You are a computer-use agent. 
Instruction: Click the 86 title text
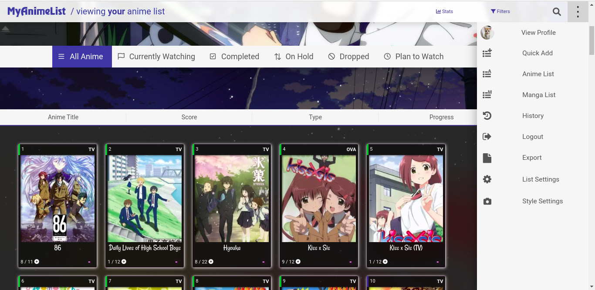point(57,248)
